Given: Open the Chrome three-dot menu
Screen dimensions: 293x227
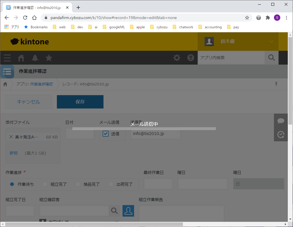Looking at the screenshot, I should (x=286, y=18).
